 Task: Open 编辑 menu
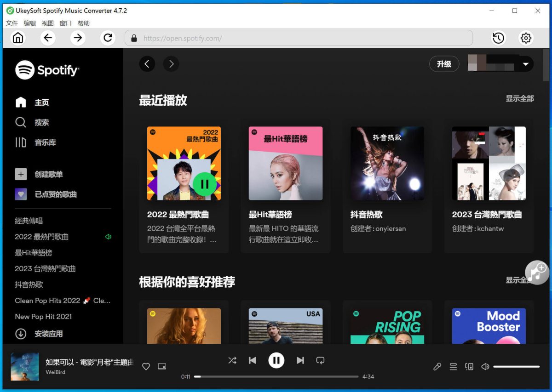pos(30,23)
